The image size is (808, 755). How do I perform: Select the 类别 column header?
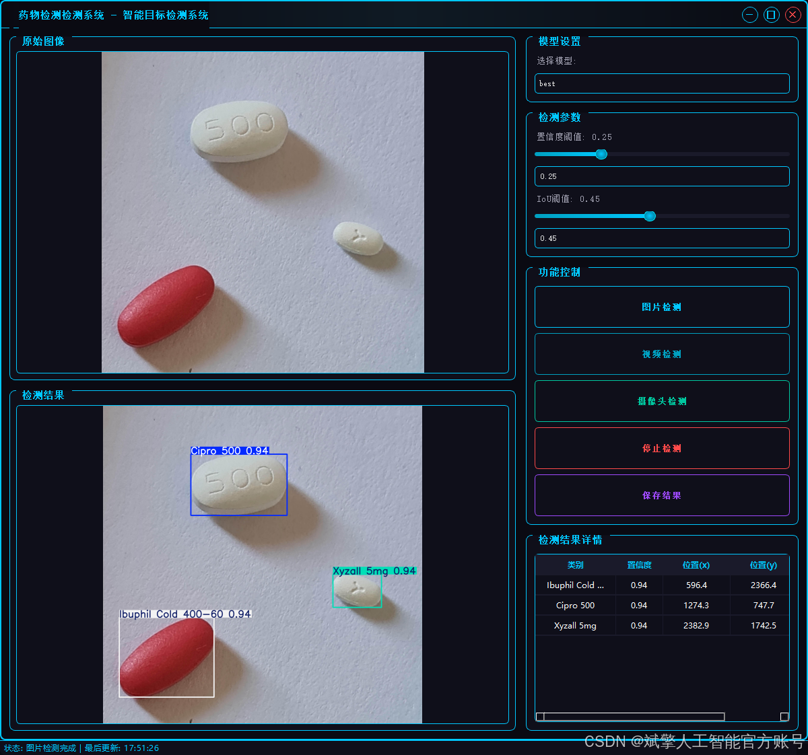(576, 565)
